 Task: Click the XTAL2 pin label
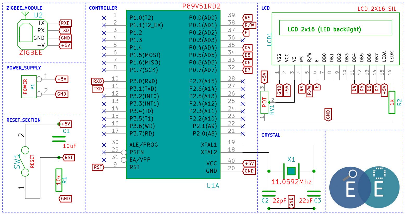(x=209, y=152)
